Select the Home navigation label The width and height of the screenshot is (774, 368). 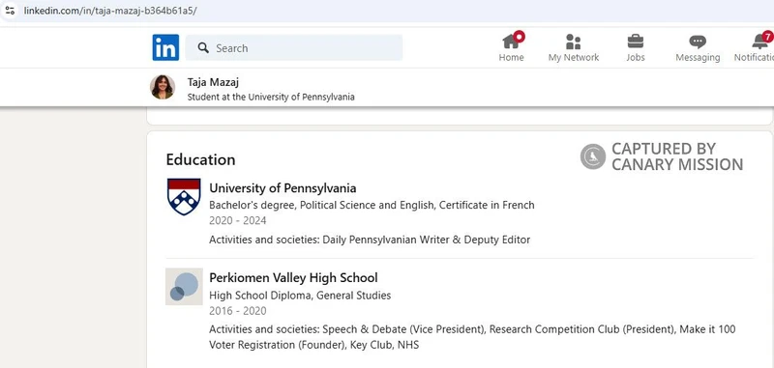(511, 58)
